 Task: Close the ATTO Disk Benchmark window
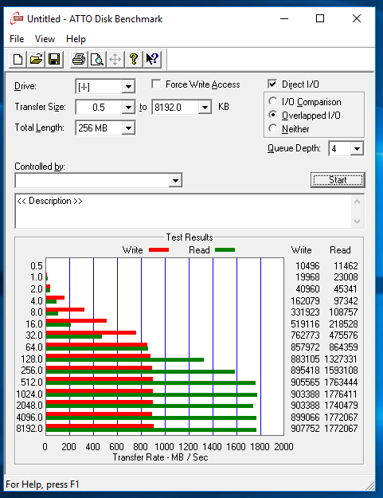click(x=357, y=18)
